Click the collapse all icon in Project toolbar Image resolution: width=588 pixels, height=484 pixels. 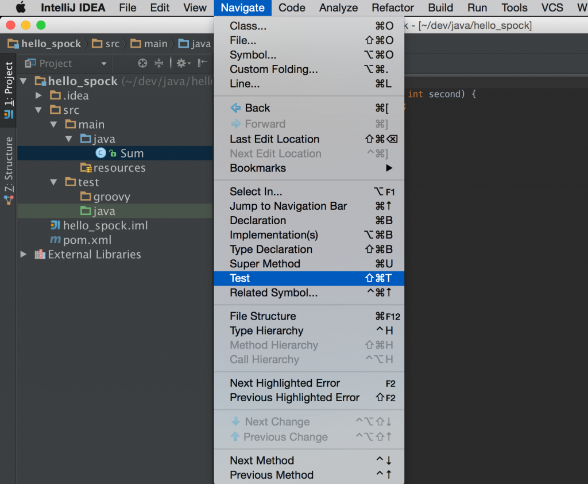(x=159, y=63)
